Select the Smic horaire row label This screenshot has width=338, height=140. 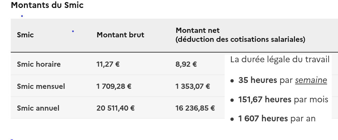pos(39,64)
